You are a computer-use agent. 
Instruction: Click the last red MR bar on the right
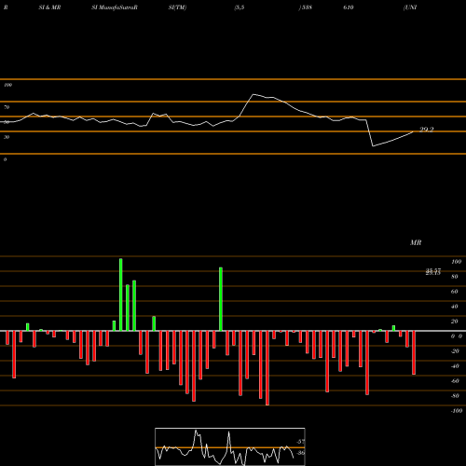coord(414,352)
